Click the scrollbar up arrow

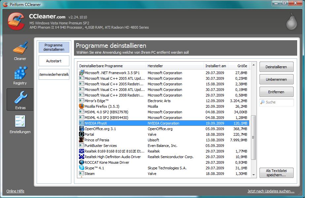[254, 65]
